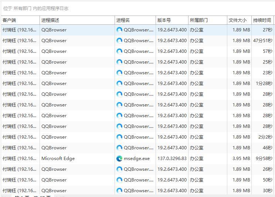Click 1.89 MB in the 2分2秒 row
The image size is (275, 197).
tap(241, 137)
